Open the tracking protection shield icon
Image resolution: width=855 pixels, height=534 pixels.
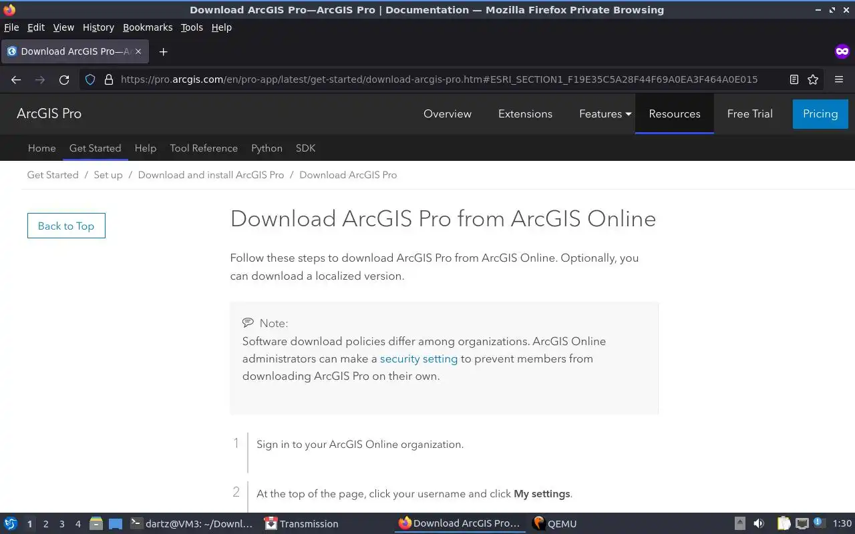pyautogui.click(x=92, y=79)
